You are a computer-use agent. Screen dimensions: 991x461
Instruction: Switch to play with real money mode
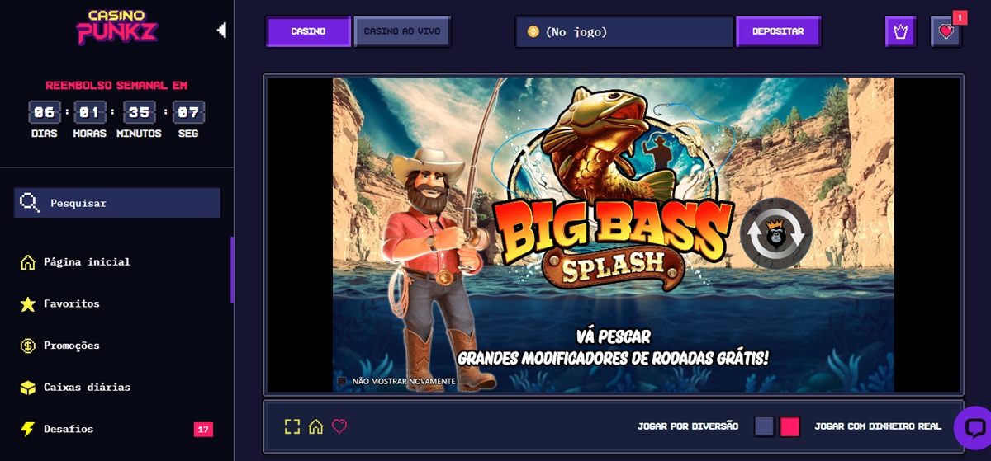click(790, 426)
